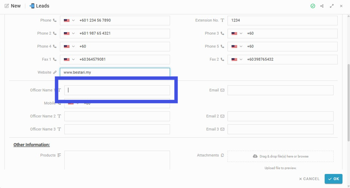Click the share icon in header
Screen dimensions: 350x188
(322, 6)
